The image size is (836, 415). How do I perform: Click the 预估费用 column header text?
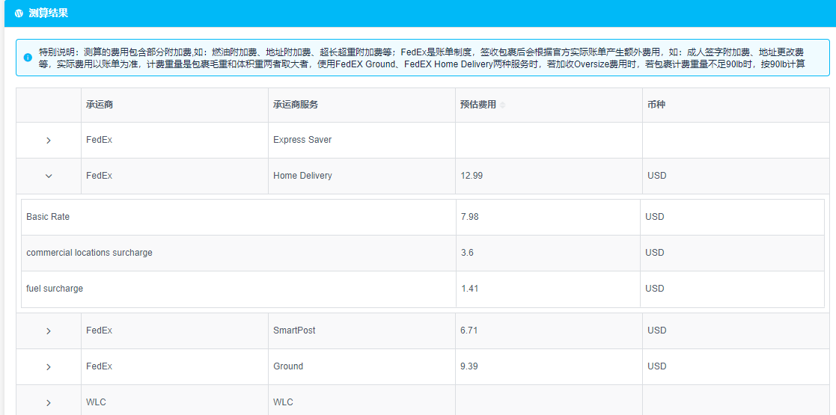click(x=478, y=105)
